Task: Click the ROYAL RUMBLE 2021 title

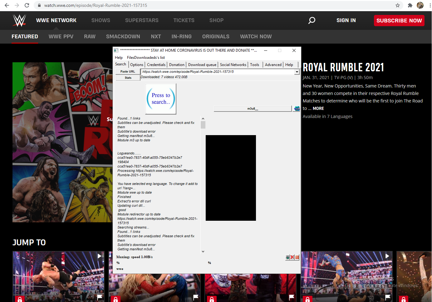Action: 343,67
